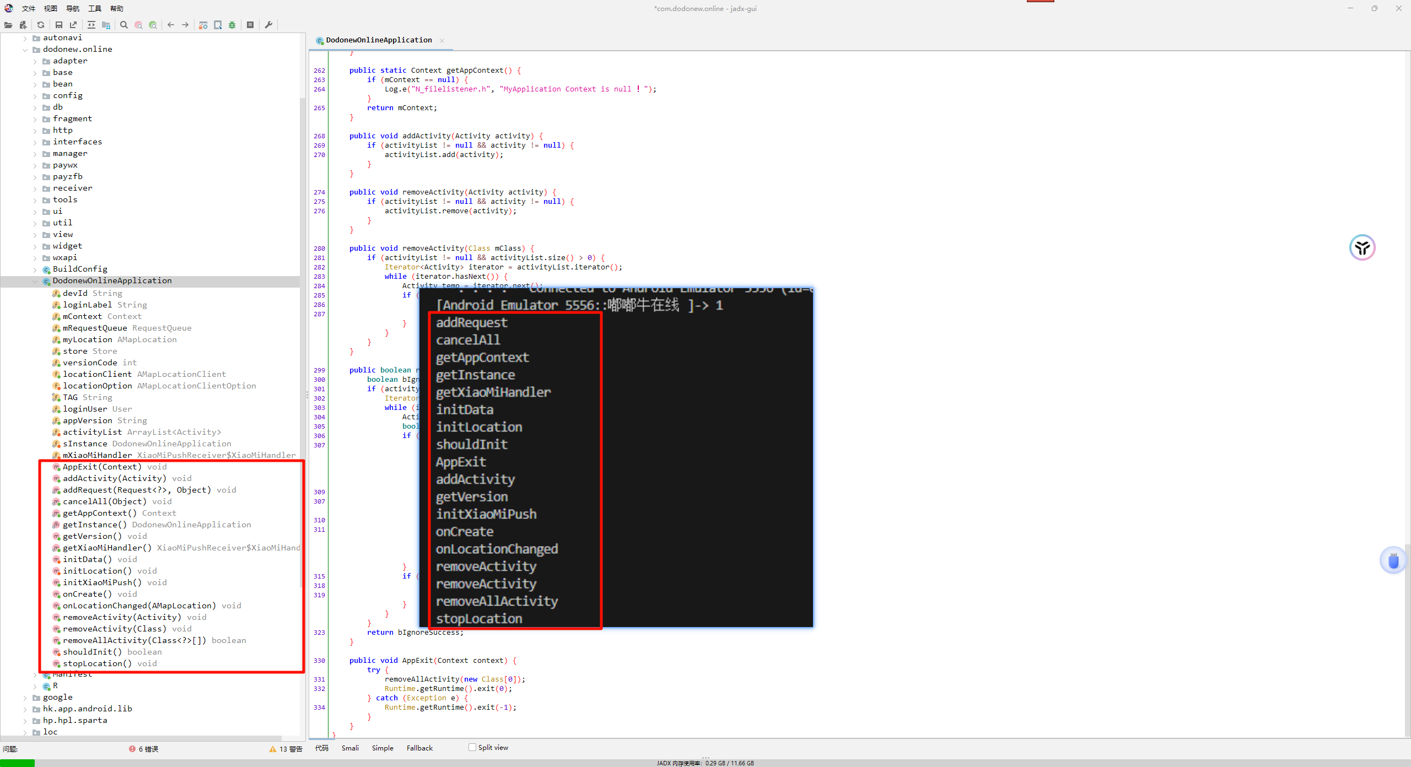Switch to the Smali view tab
Screen dimensions: 1411x767
tap(350, 748)
